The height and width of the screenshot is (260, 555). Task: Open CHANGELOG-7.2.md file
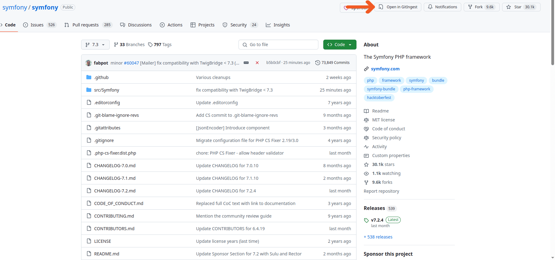click(x=115, y=191)
